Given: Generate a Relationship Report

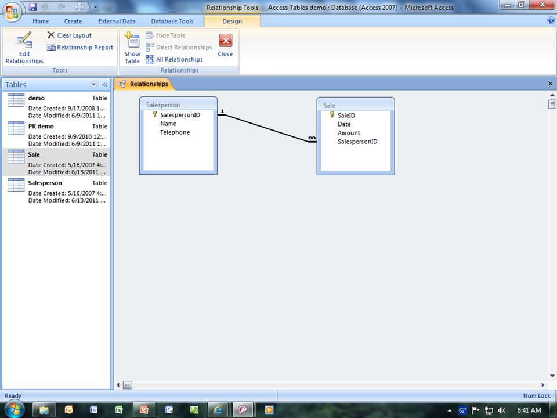Looking at the screenshot, I should (x=80, y=47).
